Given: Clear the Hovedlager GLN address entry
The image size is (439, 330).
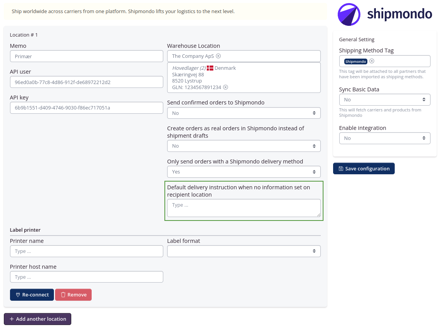Looking at the screenshot, I should 226,87.
